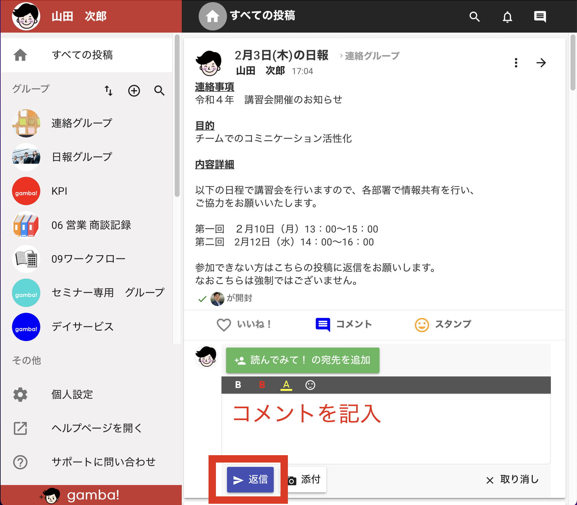Click the 日報グループ group photo icon
Screen dimensions: 577x505
[26, 157]
